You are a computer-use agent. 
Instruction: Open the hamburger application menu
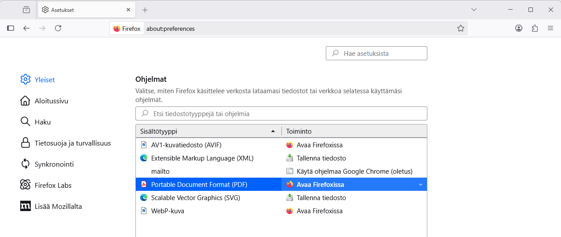tap(550, 28)
